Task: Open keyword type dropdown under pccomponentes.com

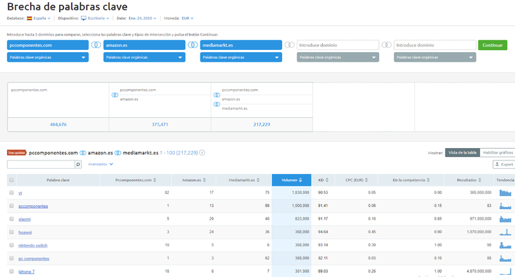Action: coord(47,57)
